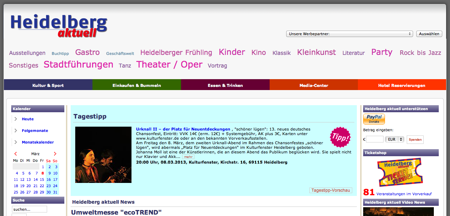The width and height of the screenshot is (450, 216).
Task: Click the pink Tipp! badge
Action: [x=340, y=137]
